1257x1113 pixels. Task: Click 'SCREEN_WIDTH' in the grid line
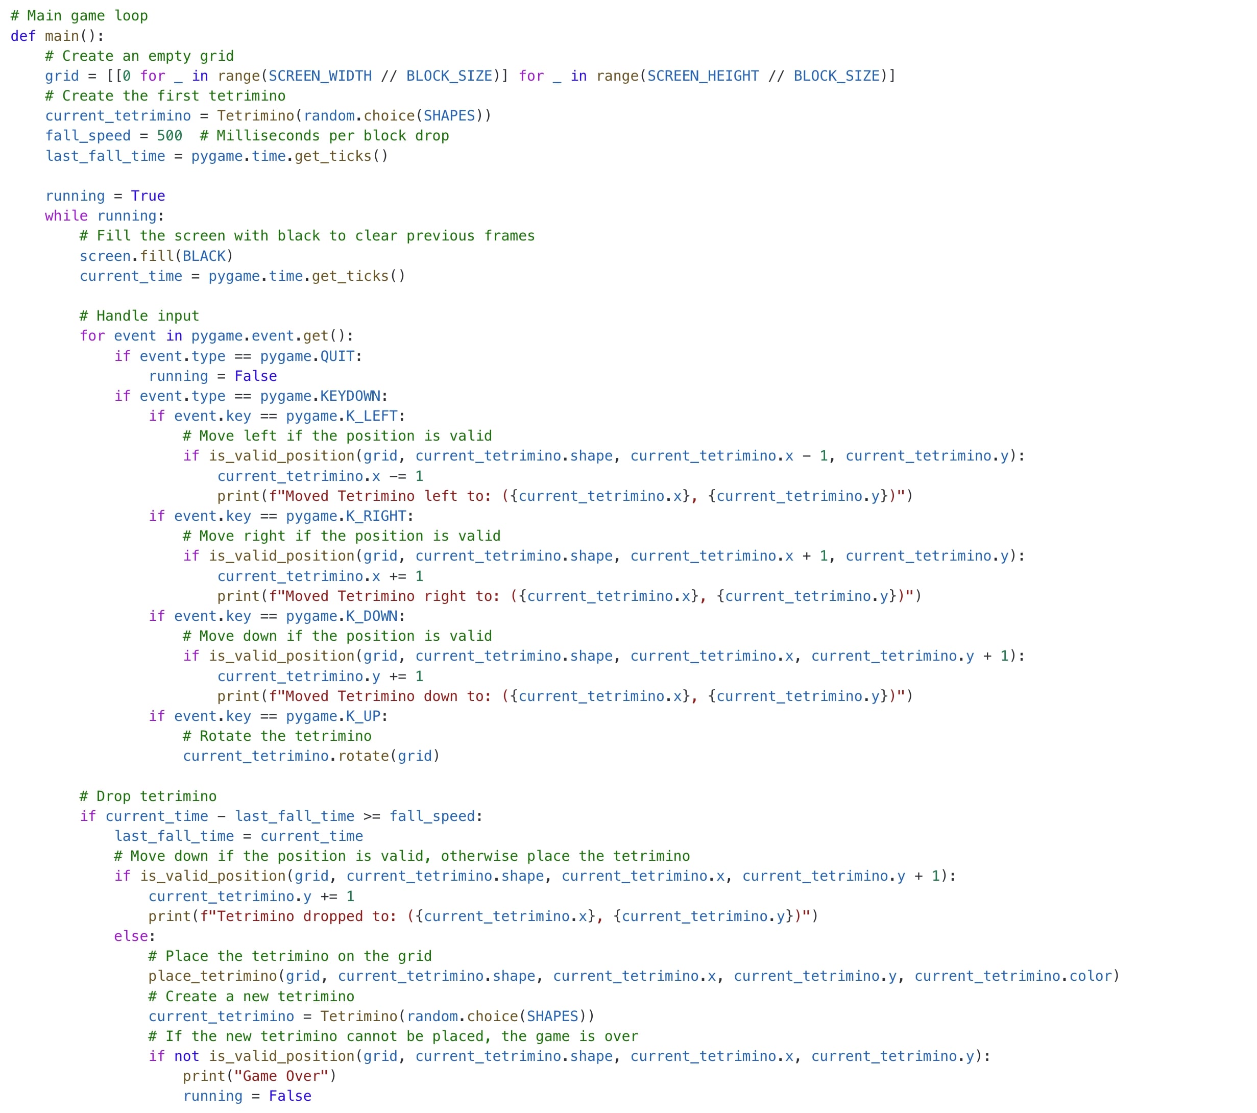pyautogui.click(x=320, y=76)
